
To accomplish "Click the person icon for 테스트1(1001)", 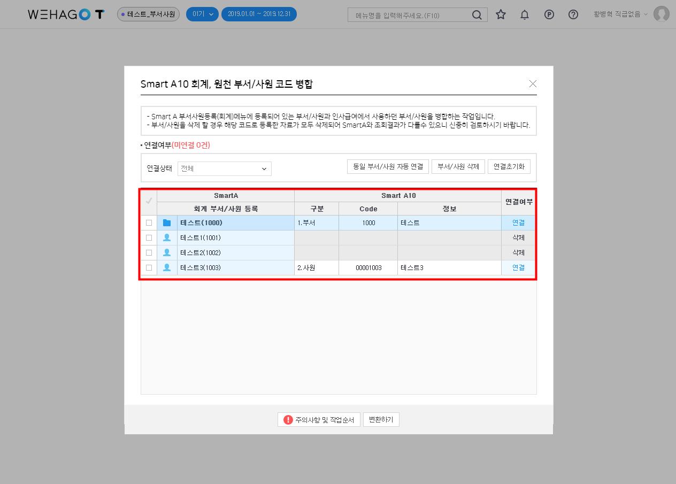I will tap(167, 237).
